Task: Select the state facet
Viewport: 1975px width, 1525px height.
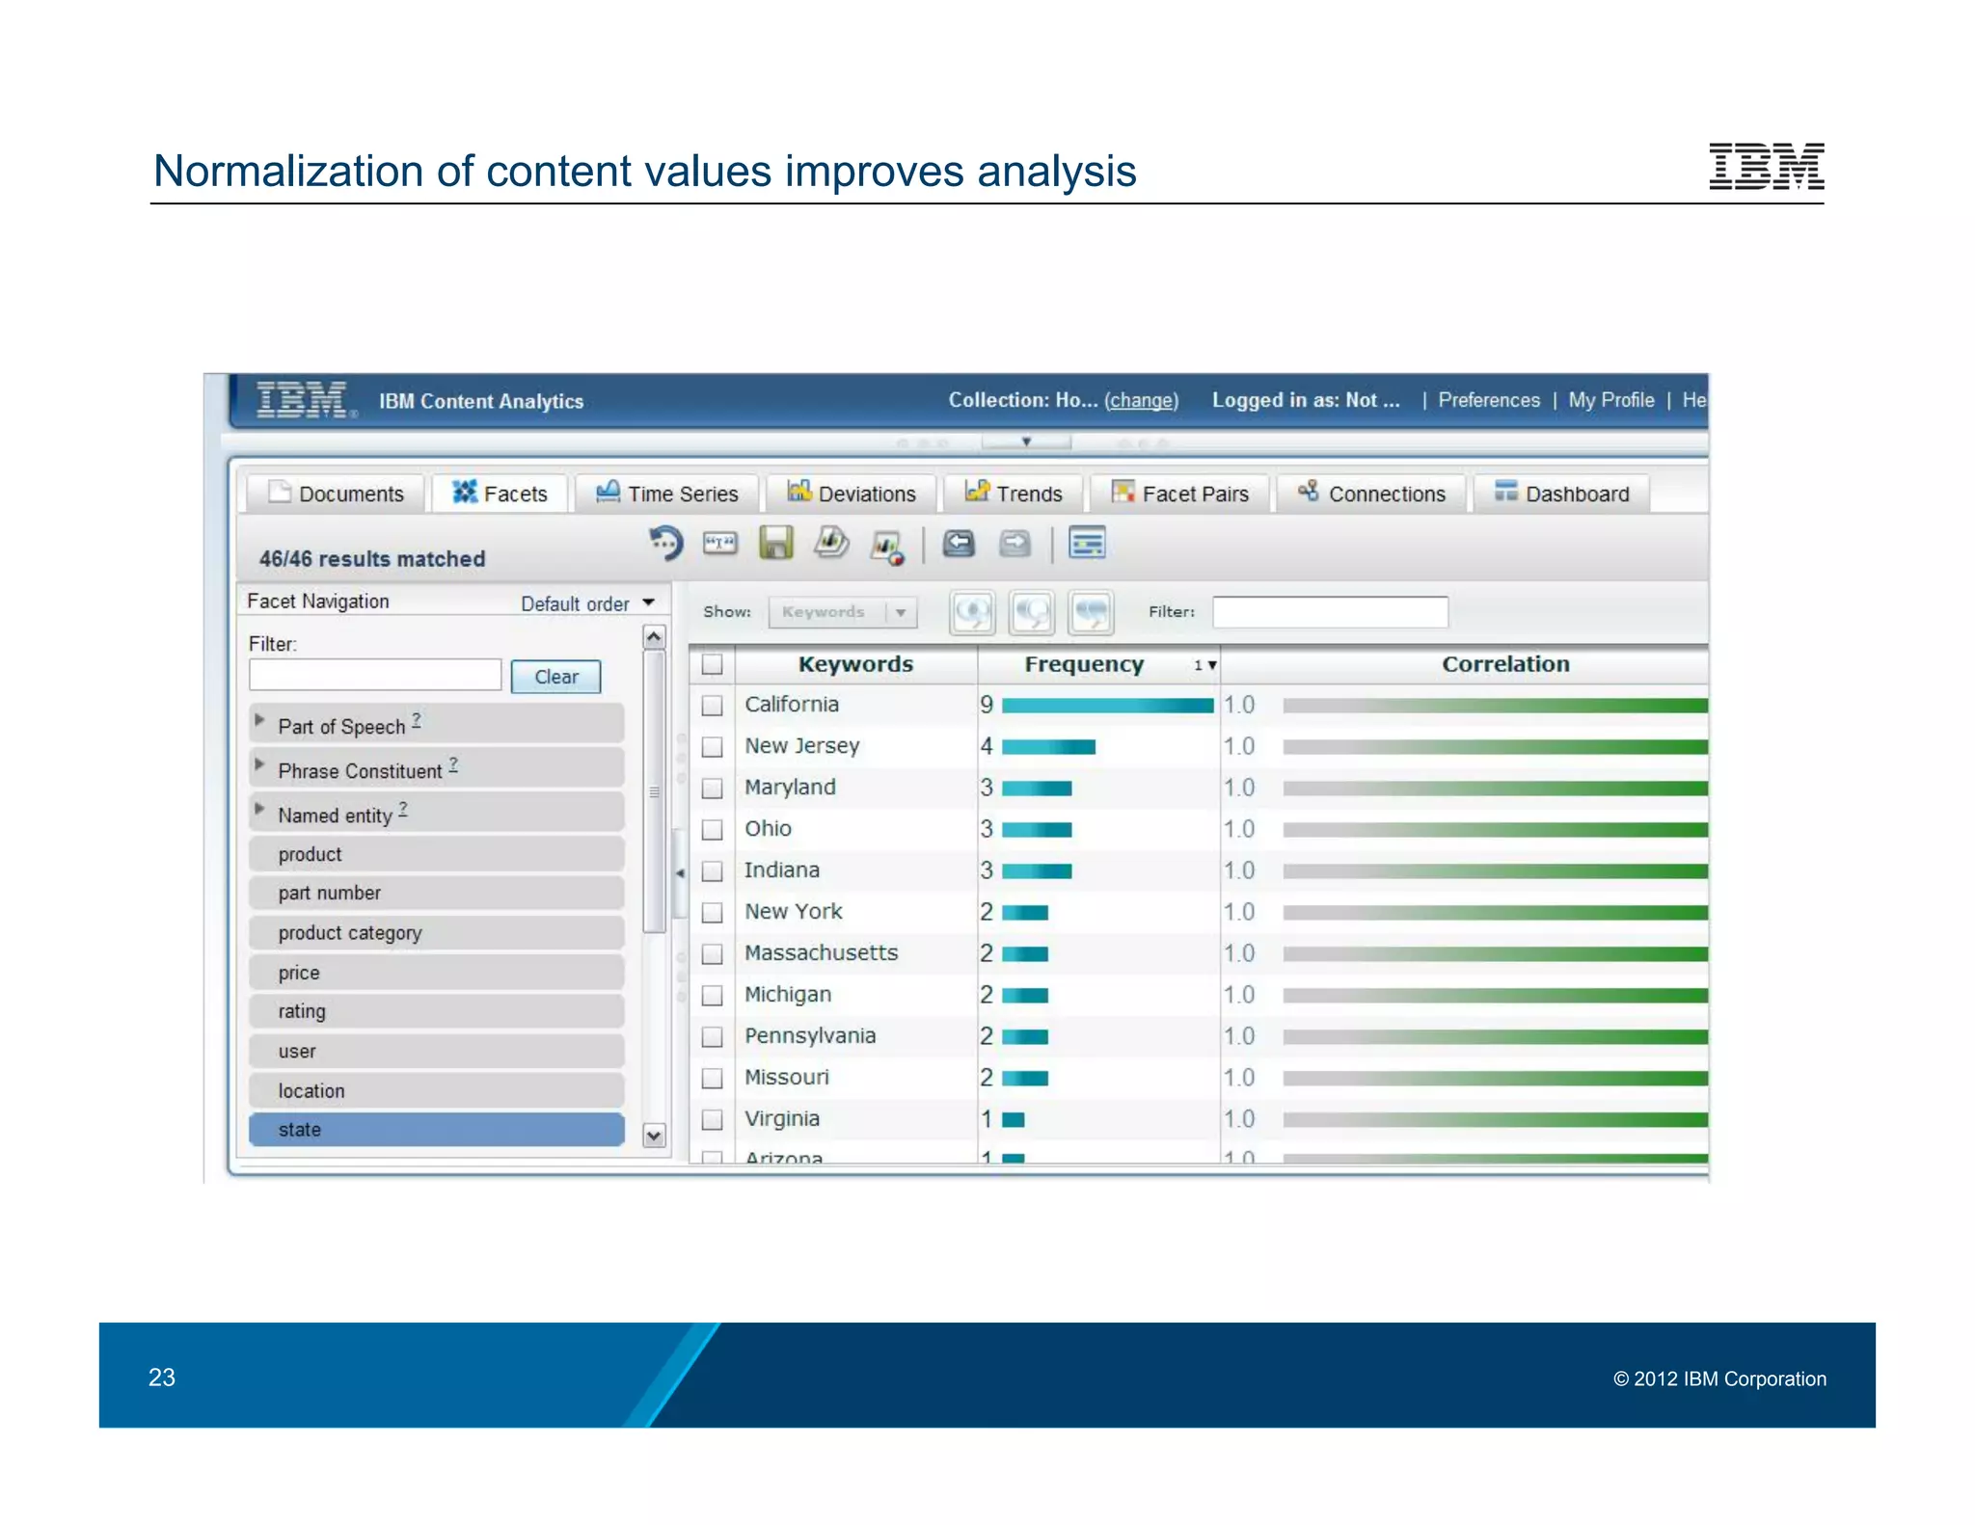Action: point(436,1130)
